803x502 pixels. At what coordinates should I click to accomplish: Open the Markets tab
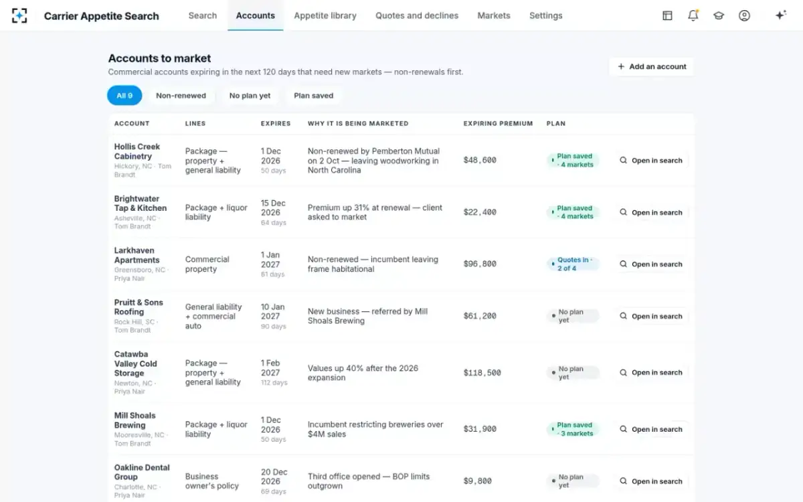click(494, 15)
